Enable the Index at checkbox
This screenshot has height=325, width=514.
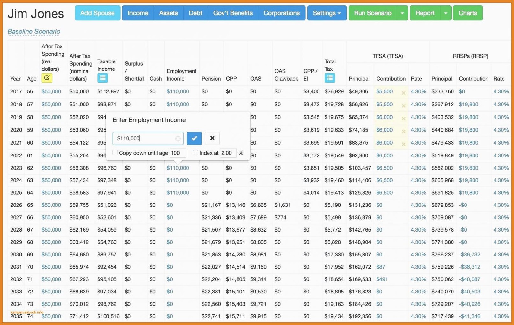click(x=196, y=153)
